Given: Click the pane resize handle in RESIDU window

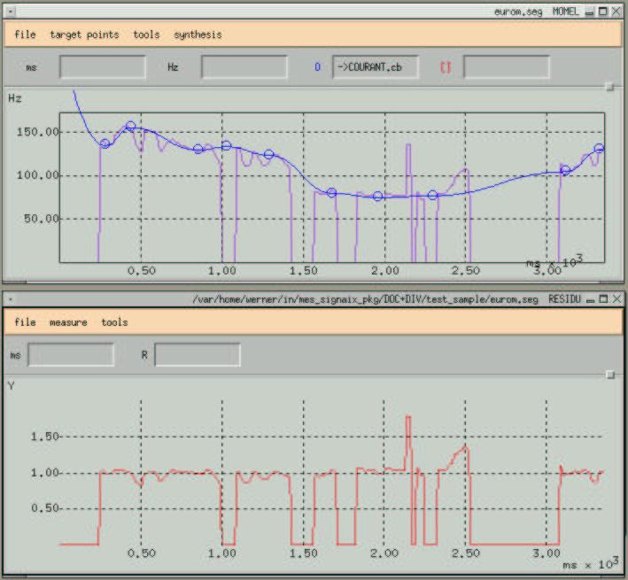Looking at the screenshot, I should pyautogui.click(x=610, y=375).
